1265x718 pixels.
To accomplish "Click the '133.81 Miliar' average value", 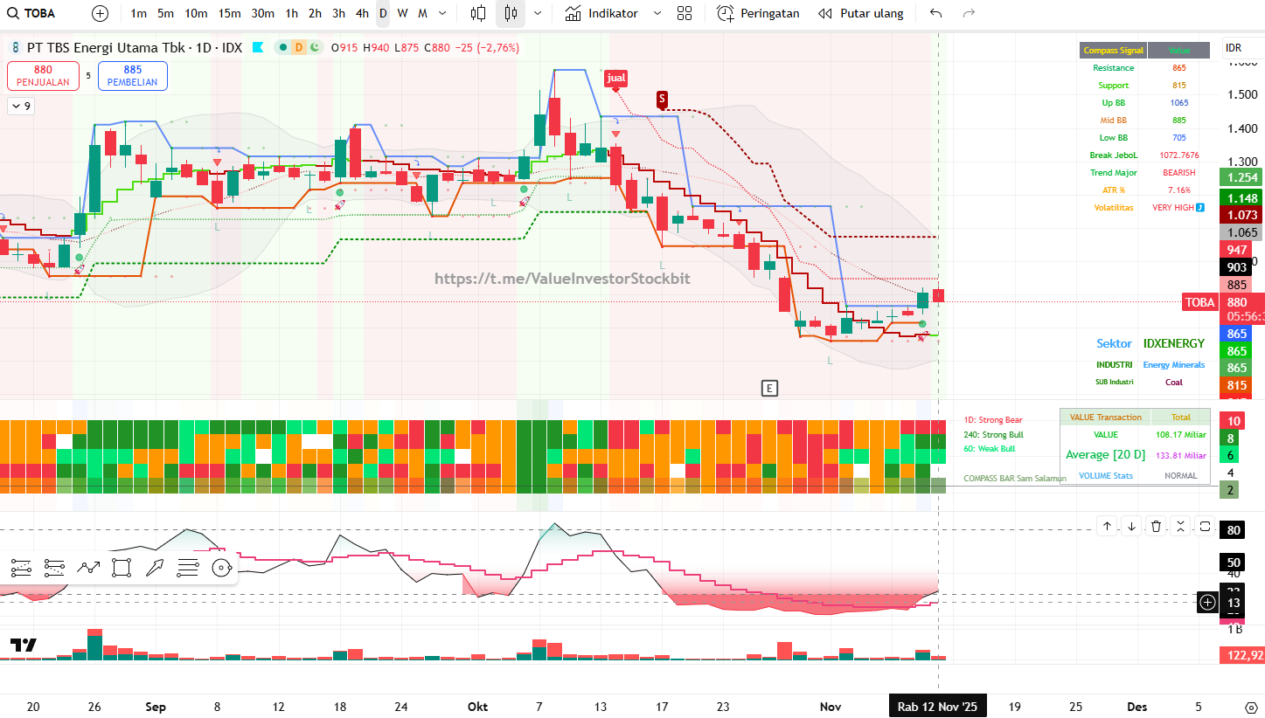I will click(x=1180, y=455).
